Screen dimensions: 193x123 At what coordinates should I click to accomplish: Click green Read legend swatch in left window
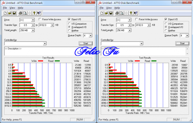pyautogui.click(x=57, y=61)
